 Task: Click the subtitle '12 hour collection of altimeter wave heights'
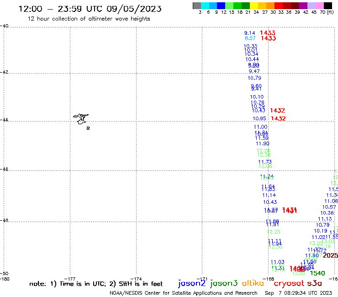coord(89,19)
